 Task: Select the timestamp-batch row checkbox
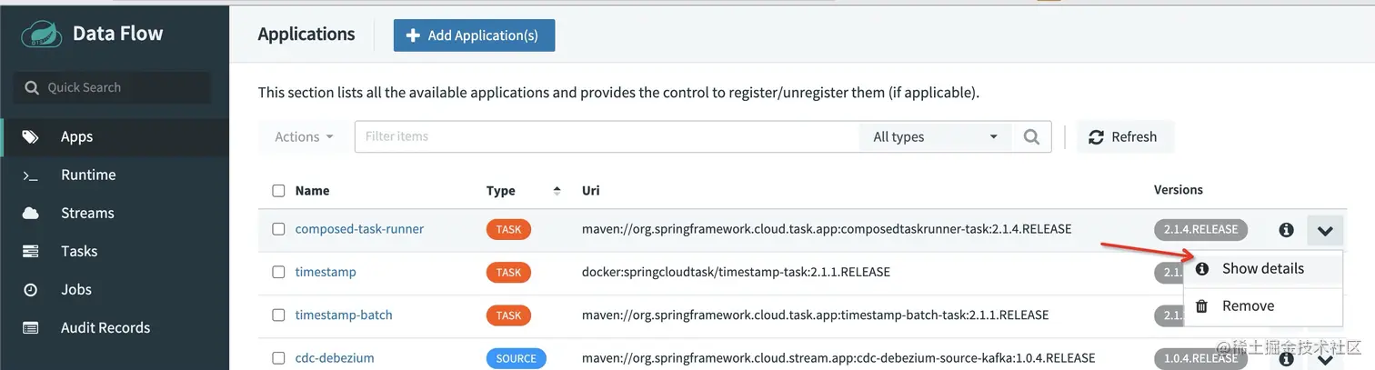click(279, 315)
